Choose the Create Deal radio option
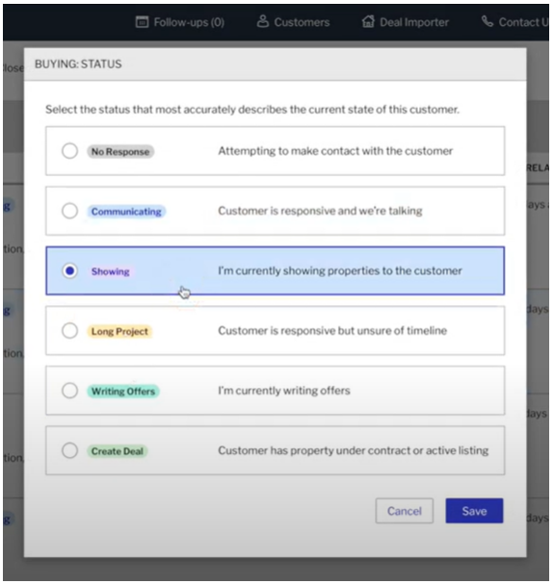 [x=69, y=450]
